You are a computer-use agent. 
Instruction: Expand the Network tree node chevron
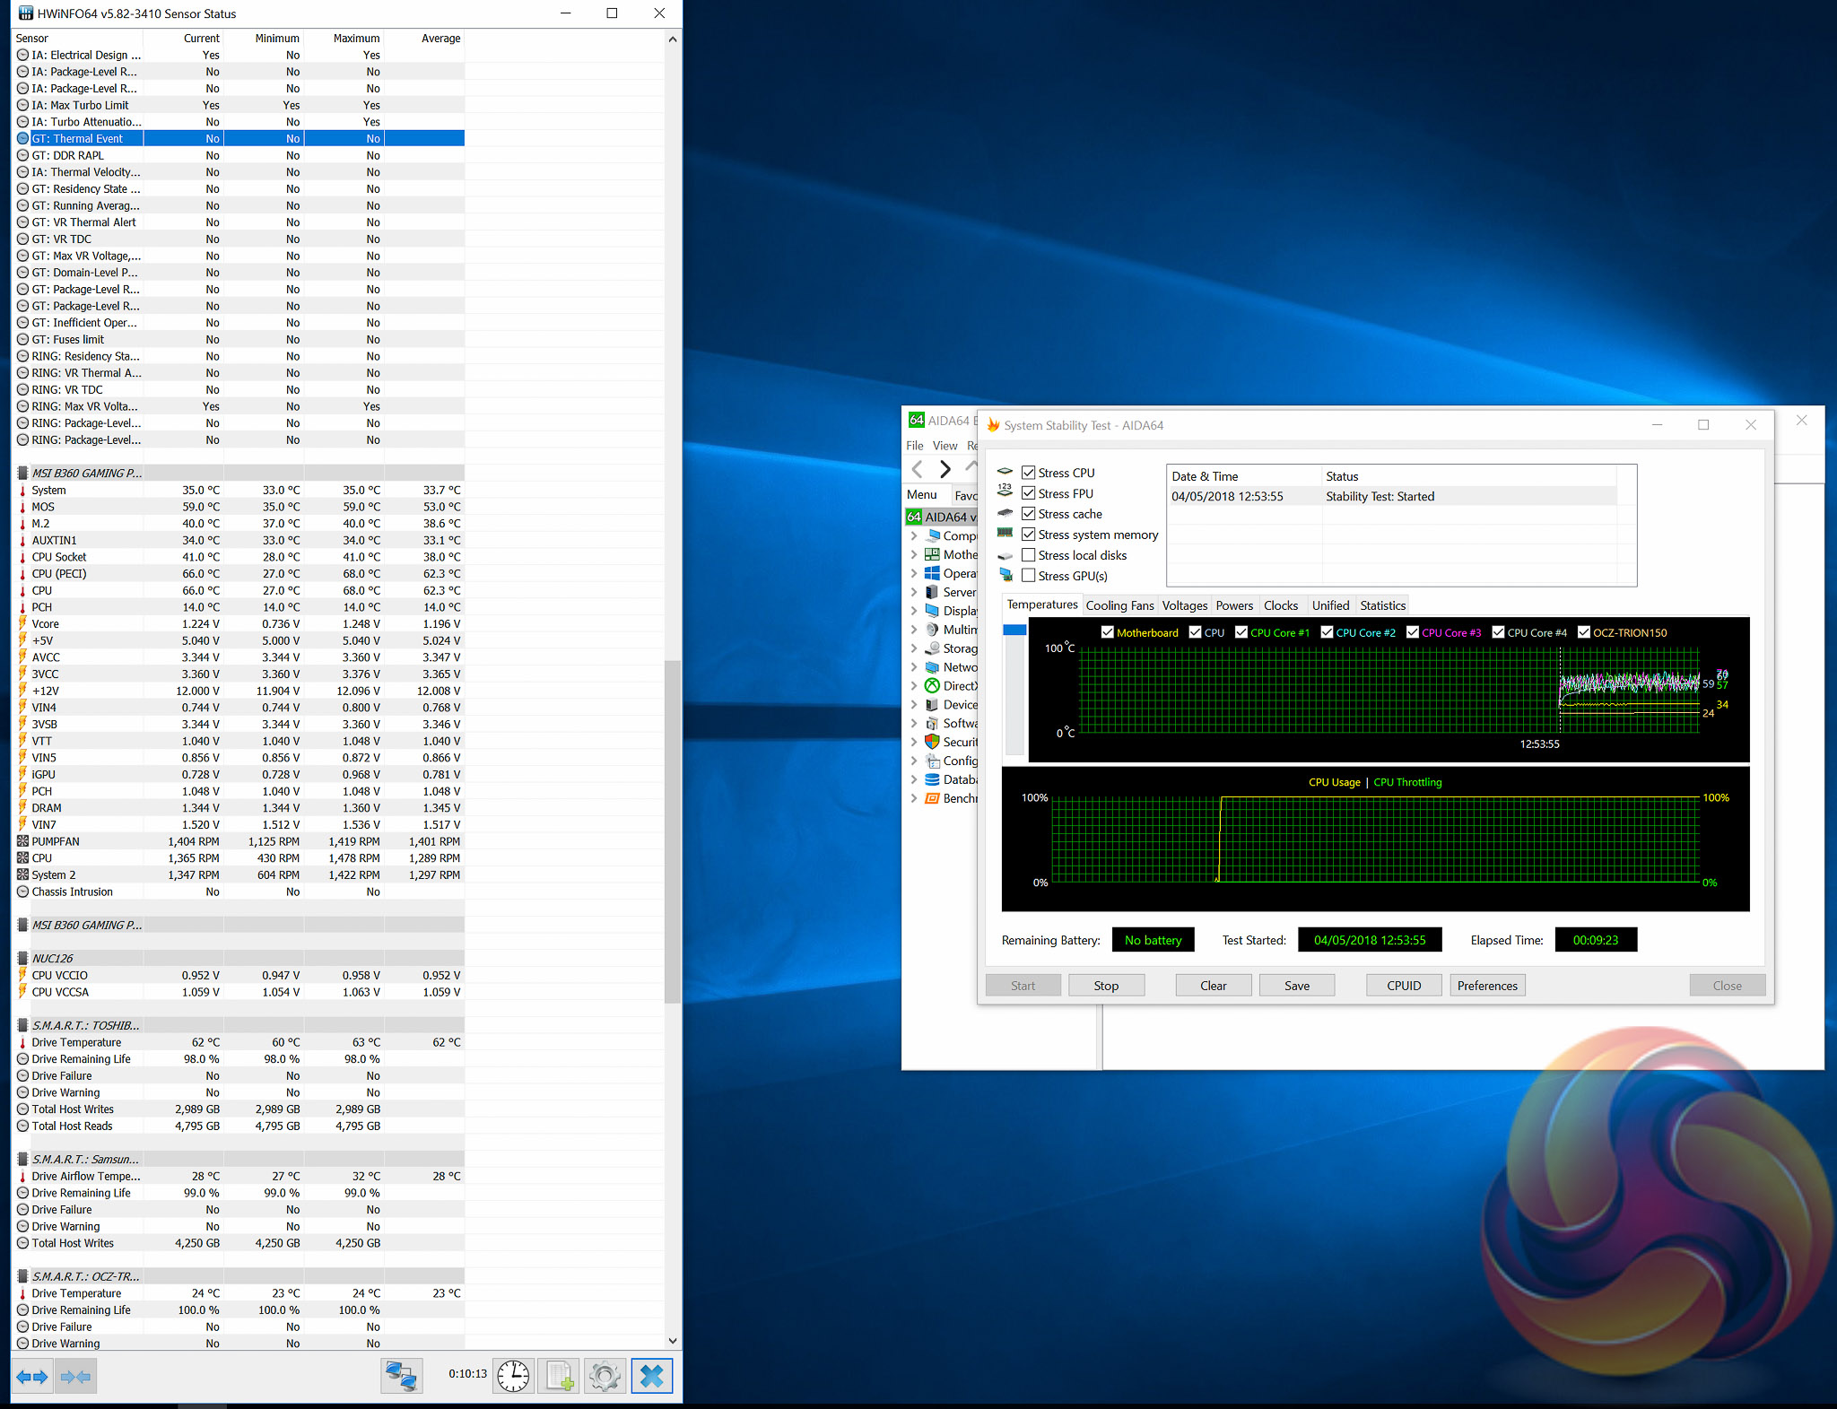click(x=914, y=667)
